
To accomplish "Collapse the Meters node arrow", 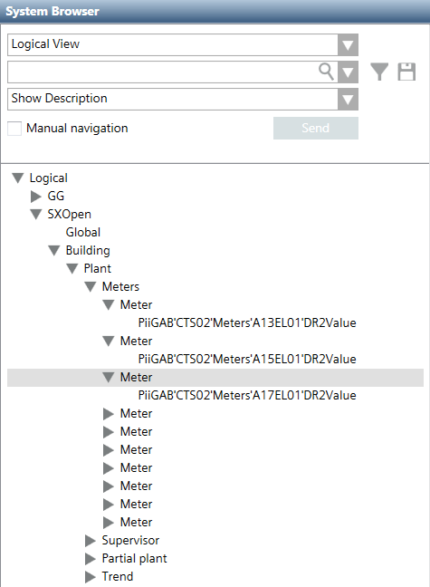I will pyautogui.click(x=91, y=287).
